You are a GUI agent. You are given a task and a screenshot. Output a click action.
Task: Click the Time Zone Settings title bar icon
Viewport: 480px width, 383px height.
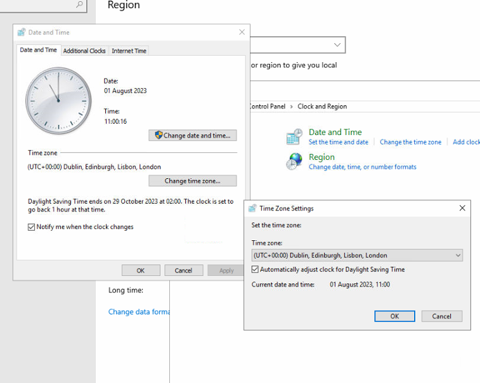click(x=252, y=208)
